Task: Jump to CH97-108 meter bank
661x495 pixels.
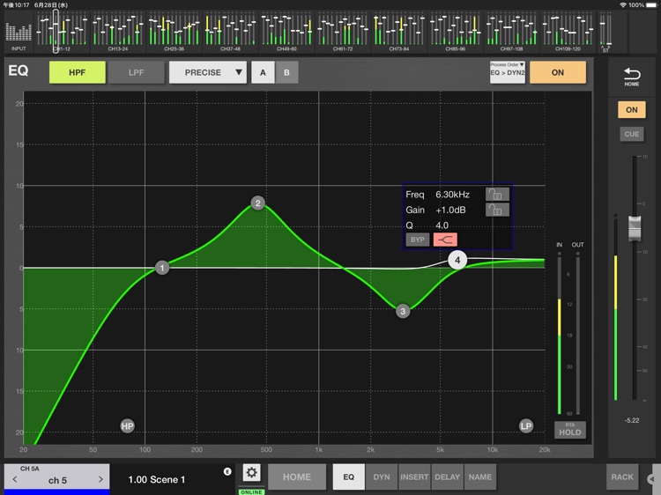Action: tap(511, 32)
